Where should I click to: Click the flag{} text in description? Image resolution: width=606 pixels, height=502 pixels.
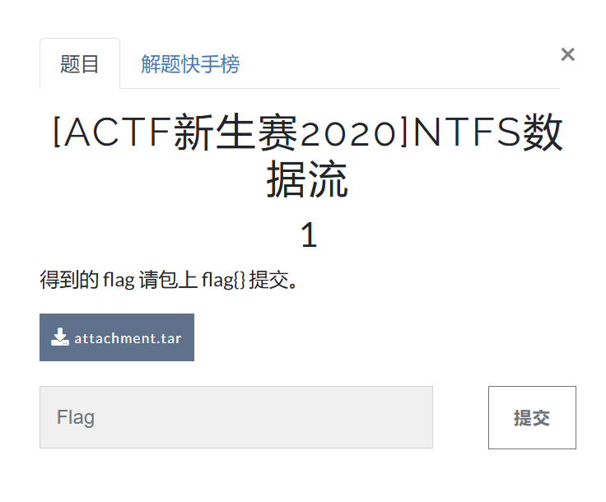pyautogui.click(x=223, y=280)
